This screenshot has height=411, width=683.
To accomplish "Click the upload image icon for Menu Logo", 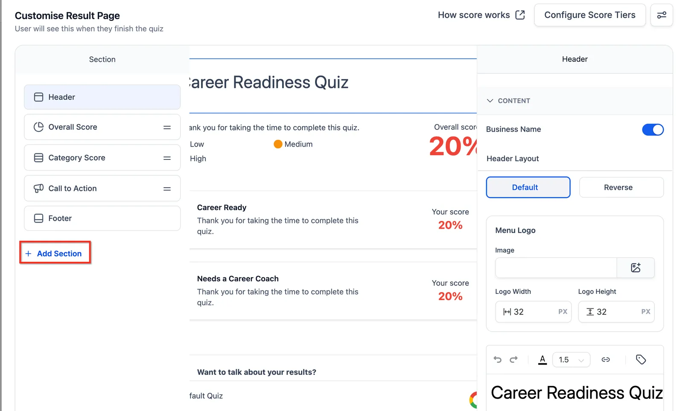I will click(636, 268).
